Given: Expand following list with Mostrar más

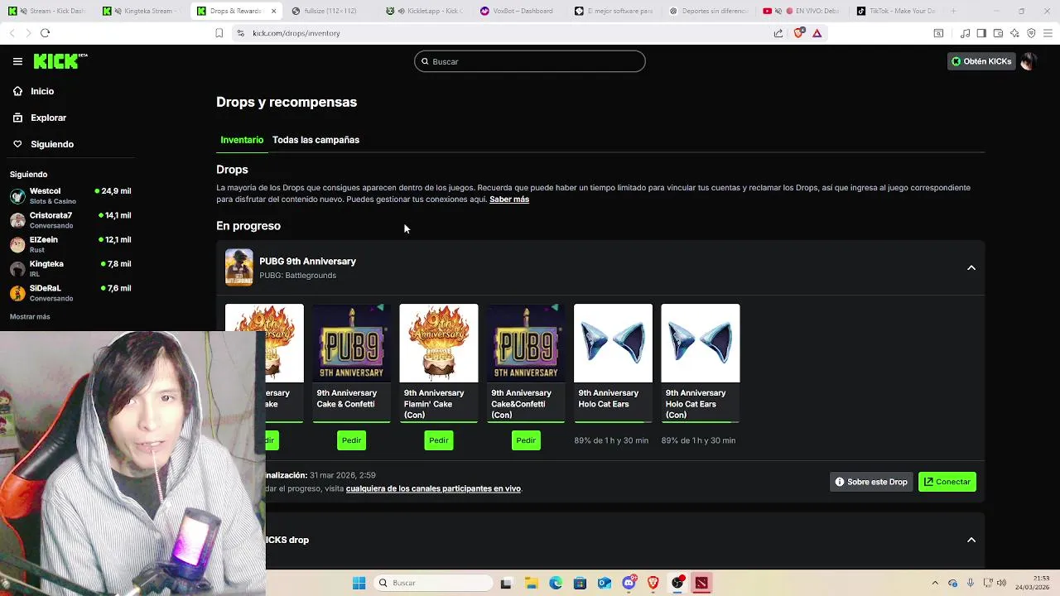Looking at the screenshot, I should point(30,317).
